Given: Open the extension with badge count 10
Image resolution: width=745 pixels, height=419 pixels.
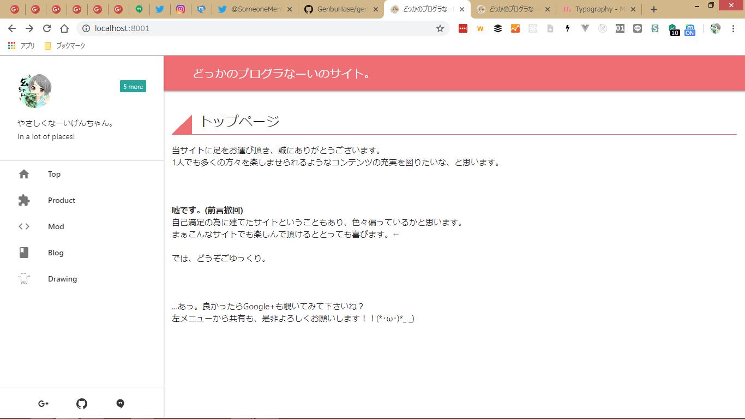Looking at the screenshot, I should (x=674, y=29).
